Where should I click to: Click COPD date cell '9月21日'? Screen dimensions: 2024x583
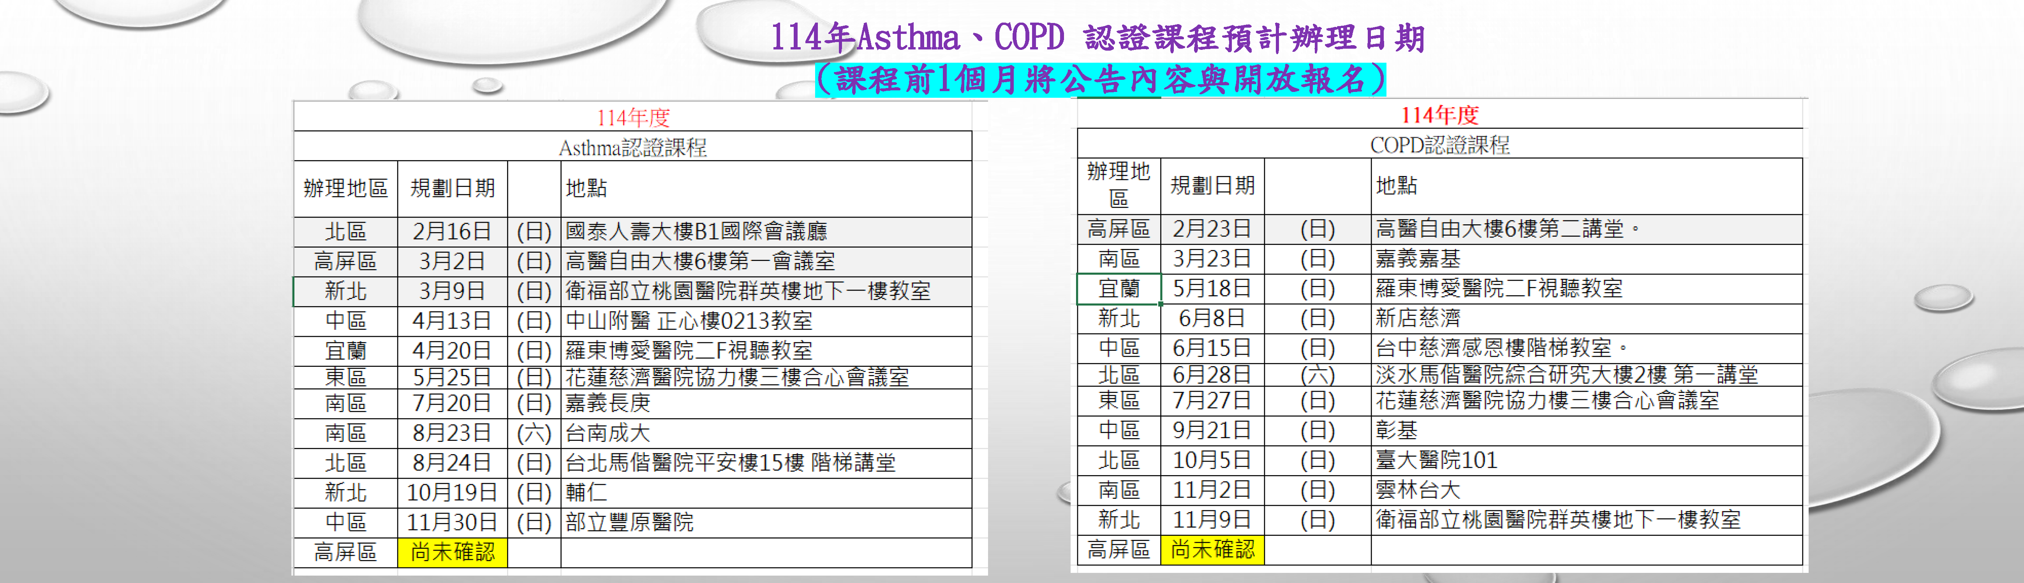click(x=1212, y=431)
